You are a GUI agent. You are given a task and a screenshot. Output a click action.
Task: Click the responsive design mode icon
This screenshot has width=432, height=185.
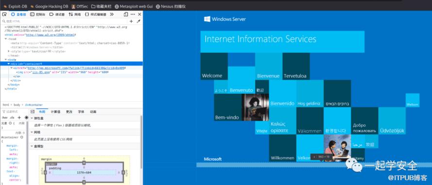tap(126, 14)
